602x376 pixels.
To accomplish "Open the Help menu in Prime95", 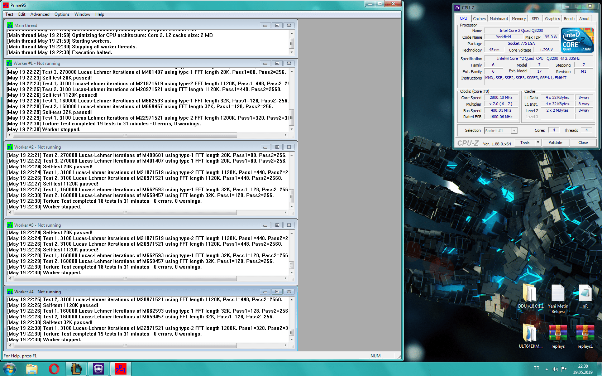I will [x=100, y=14].
